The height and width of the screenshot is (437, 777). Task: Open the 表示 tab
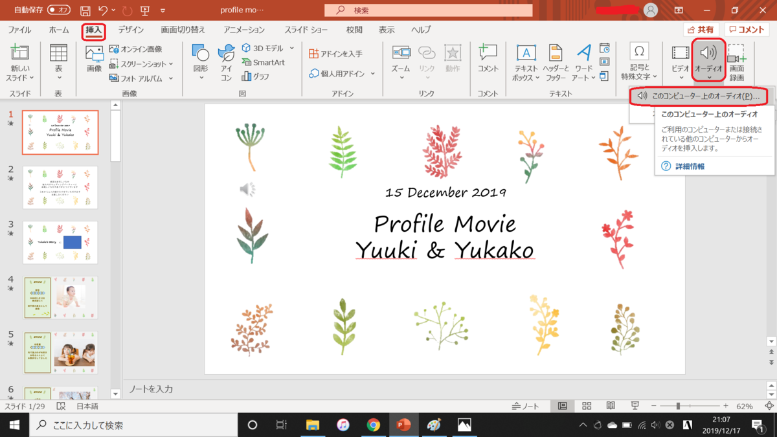coord(387,30)
